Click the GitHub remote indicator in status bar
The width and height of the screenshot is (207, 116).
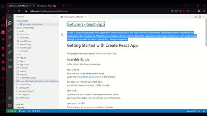pos(12,111)
